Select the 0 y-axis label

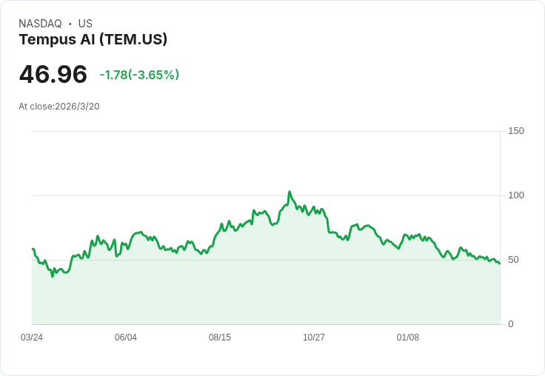tap(511, 324)
